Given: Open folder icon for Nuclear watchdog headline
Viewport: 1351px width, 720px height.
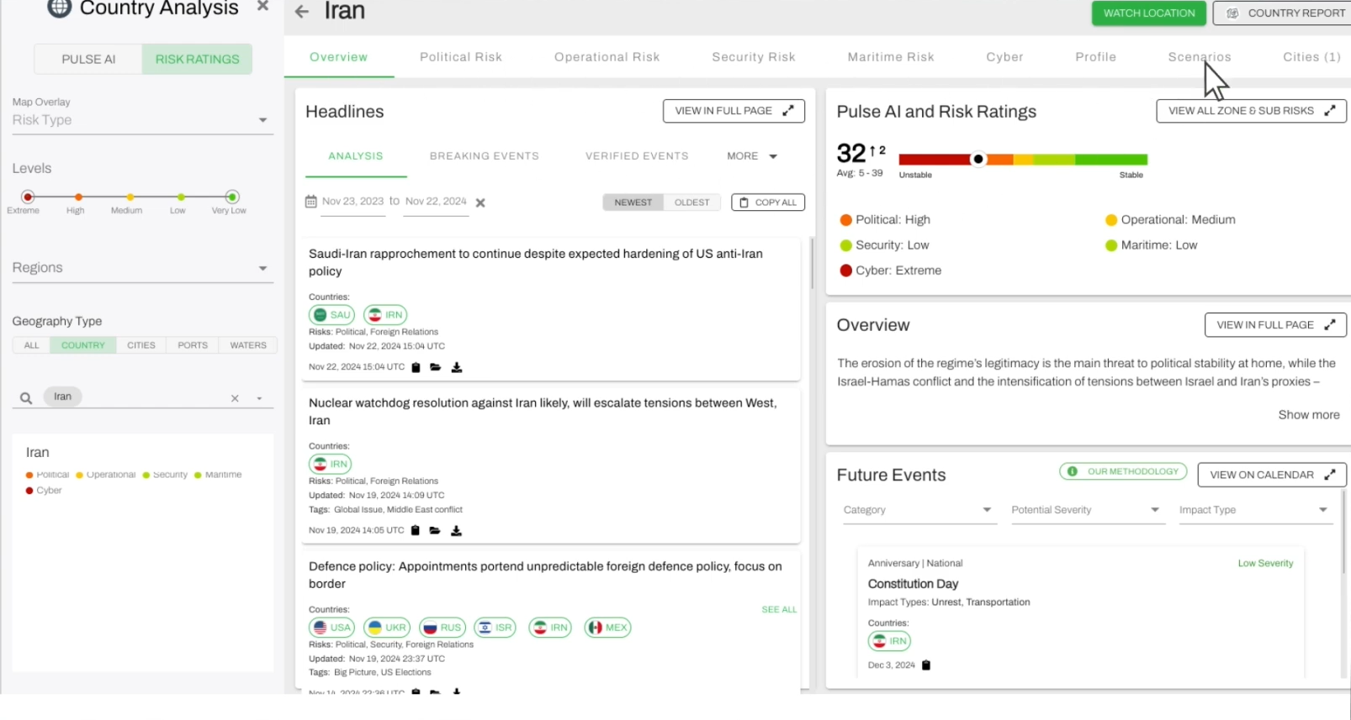Looking at the screenshot, I should [x=435, y=530].
